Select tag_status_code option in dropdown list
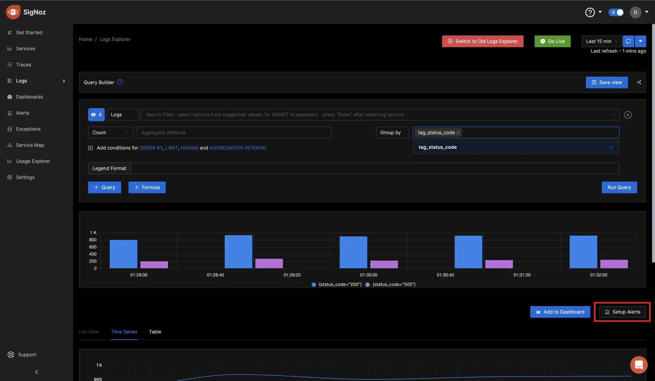 tap(516, 147)
